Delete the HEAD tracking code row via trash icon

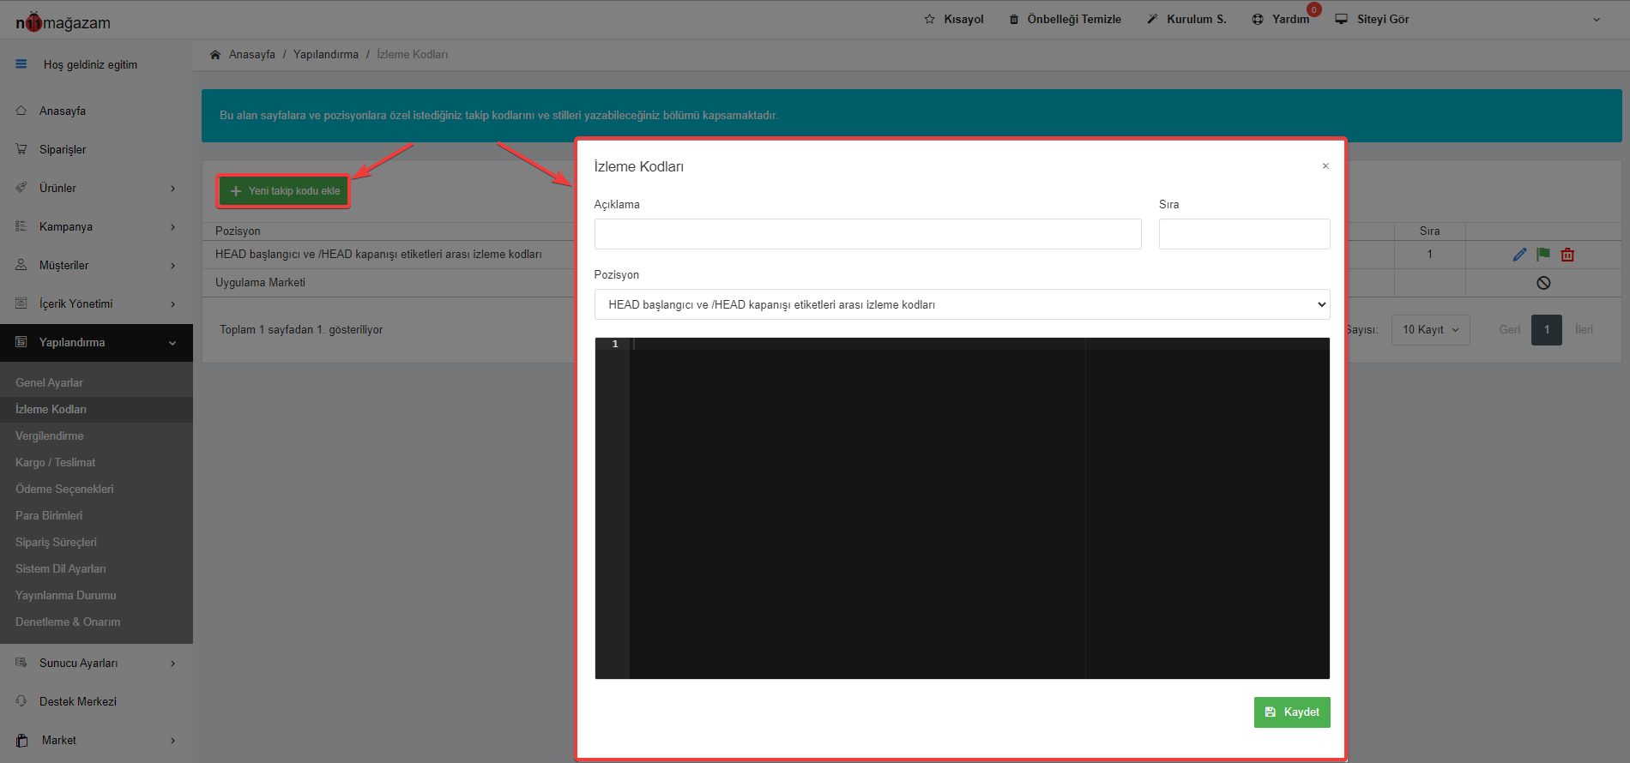point(1567,255)
